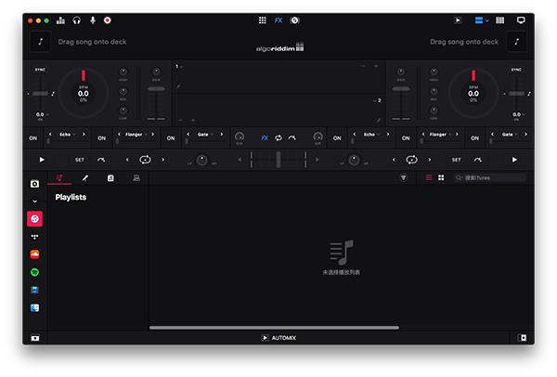The height and width of the screenshot is (377, 557).
Task: Click the center crossfader slider
Action: 278,160
